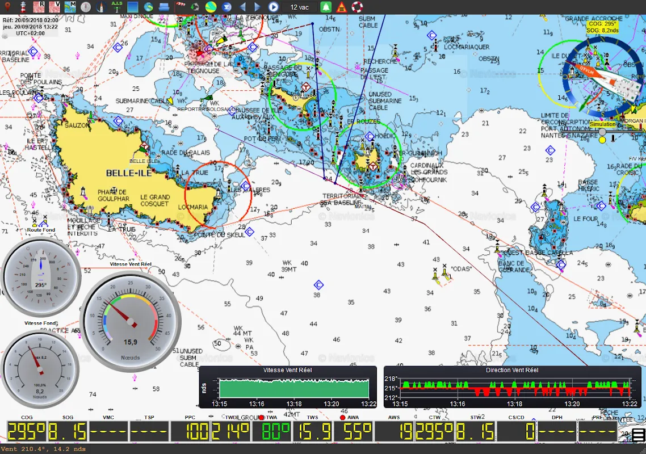Image resolution: width=646 pixels, height=454 pixels.
Task: Step backward with the left arrow
Action: pyautogui.click(x=242, y=7)
